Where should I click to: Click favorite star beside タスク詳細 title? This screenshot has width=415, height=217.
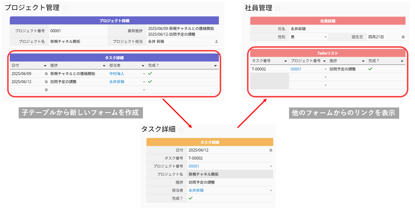[181, 130]
